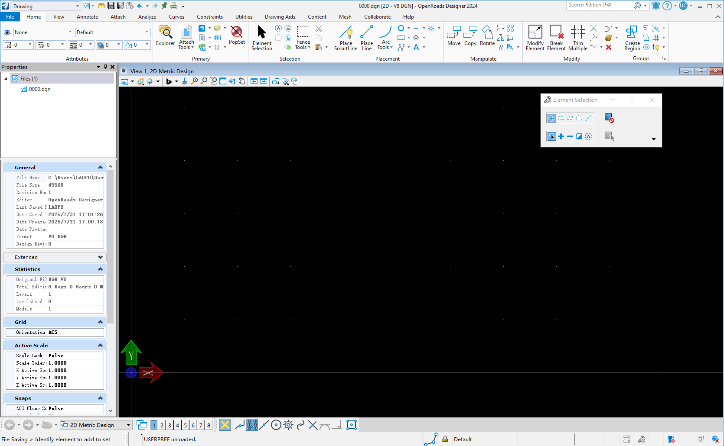Click the Create Region tool
Viewport: 724px width, 446px height.
point(632,38)
